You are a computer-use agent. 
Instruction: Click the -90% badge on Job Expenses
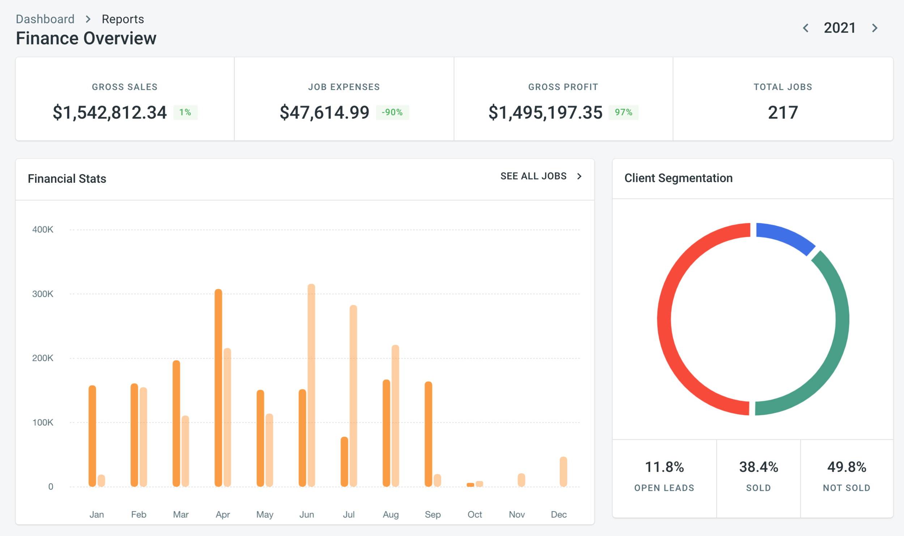[392, 112]
